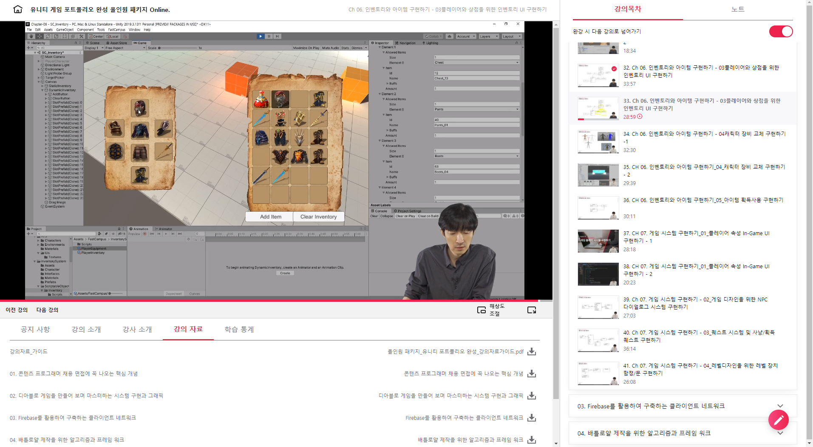
Task: Open the Display 1 dropdown
Action: (x=93, y=48)
